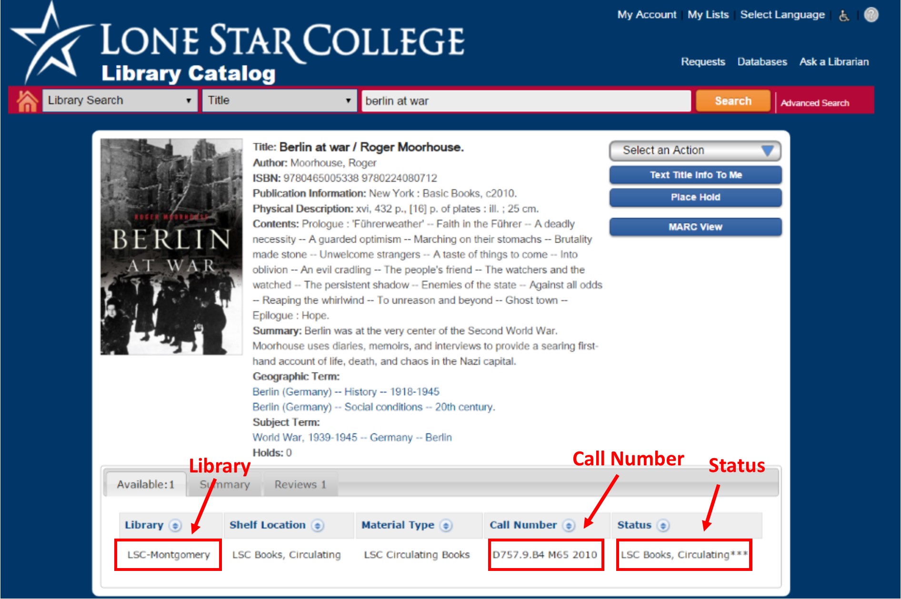
Task: Click the LSC Books, Circulating*** status cell
Action: point(684,555)
